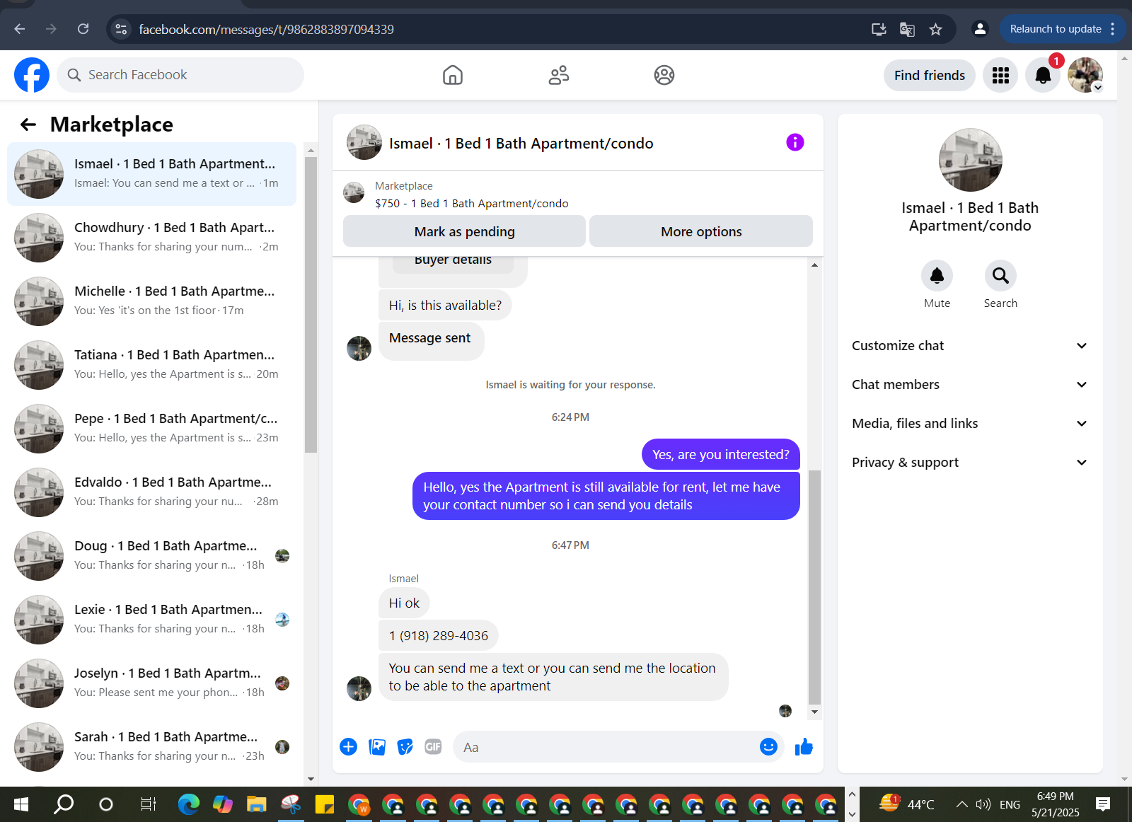Expand Chat members section
The height and width of the screenshot is (822, 1132).
(x=969, y=385)
